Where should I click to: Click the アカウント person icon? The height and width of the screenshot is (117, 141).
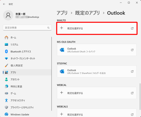pos(6,80)
